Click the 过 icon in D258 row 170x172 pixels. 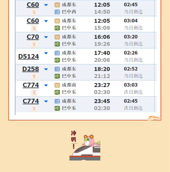coord(57,69)
